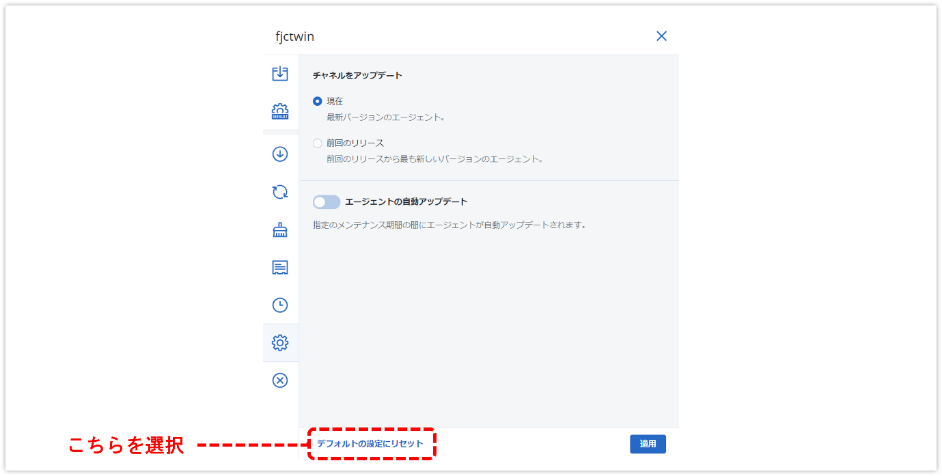Viewport: 942px width, 476px height.
Task: Click the 最新バージョンのエージェント description text
Action: click(386, 117)
